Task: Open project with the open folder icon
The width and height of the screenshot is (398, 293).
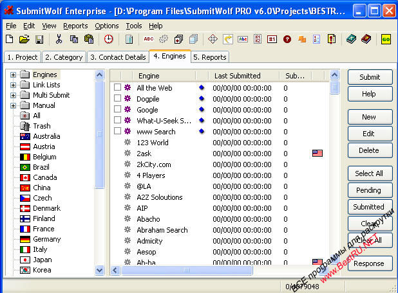Action: click(24, 39)
